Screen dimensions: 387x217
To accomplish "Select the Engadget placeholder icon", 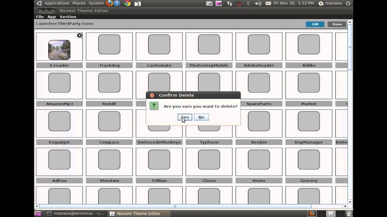I will [59, 121].
